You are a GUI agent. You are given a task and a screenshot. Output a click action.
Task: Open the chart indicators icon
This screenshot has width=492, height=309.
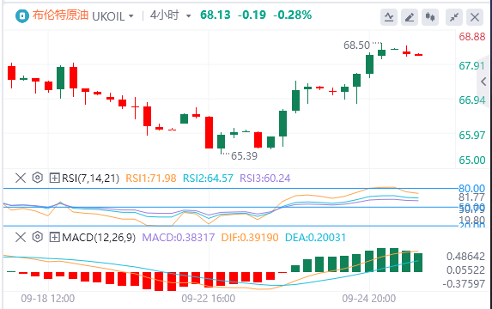tap(389, 17)
